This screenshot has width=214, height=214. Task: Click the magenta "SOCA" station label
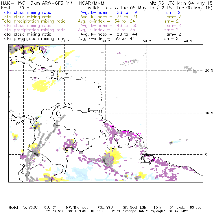click(x=137, y=135)
